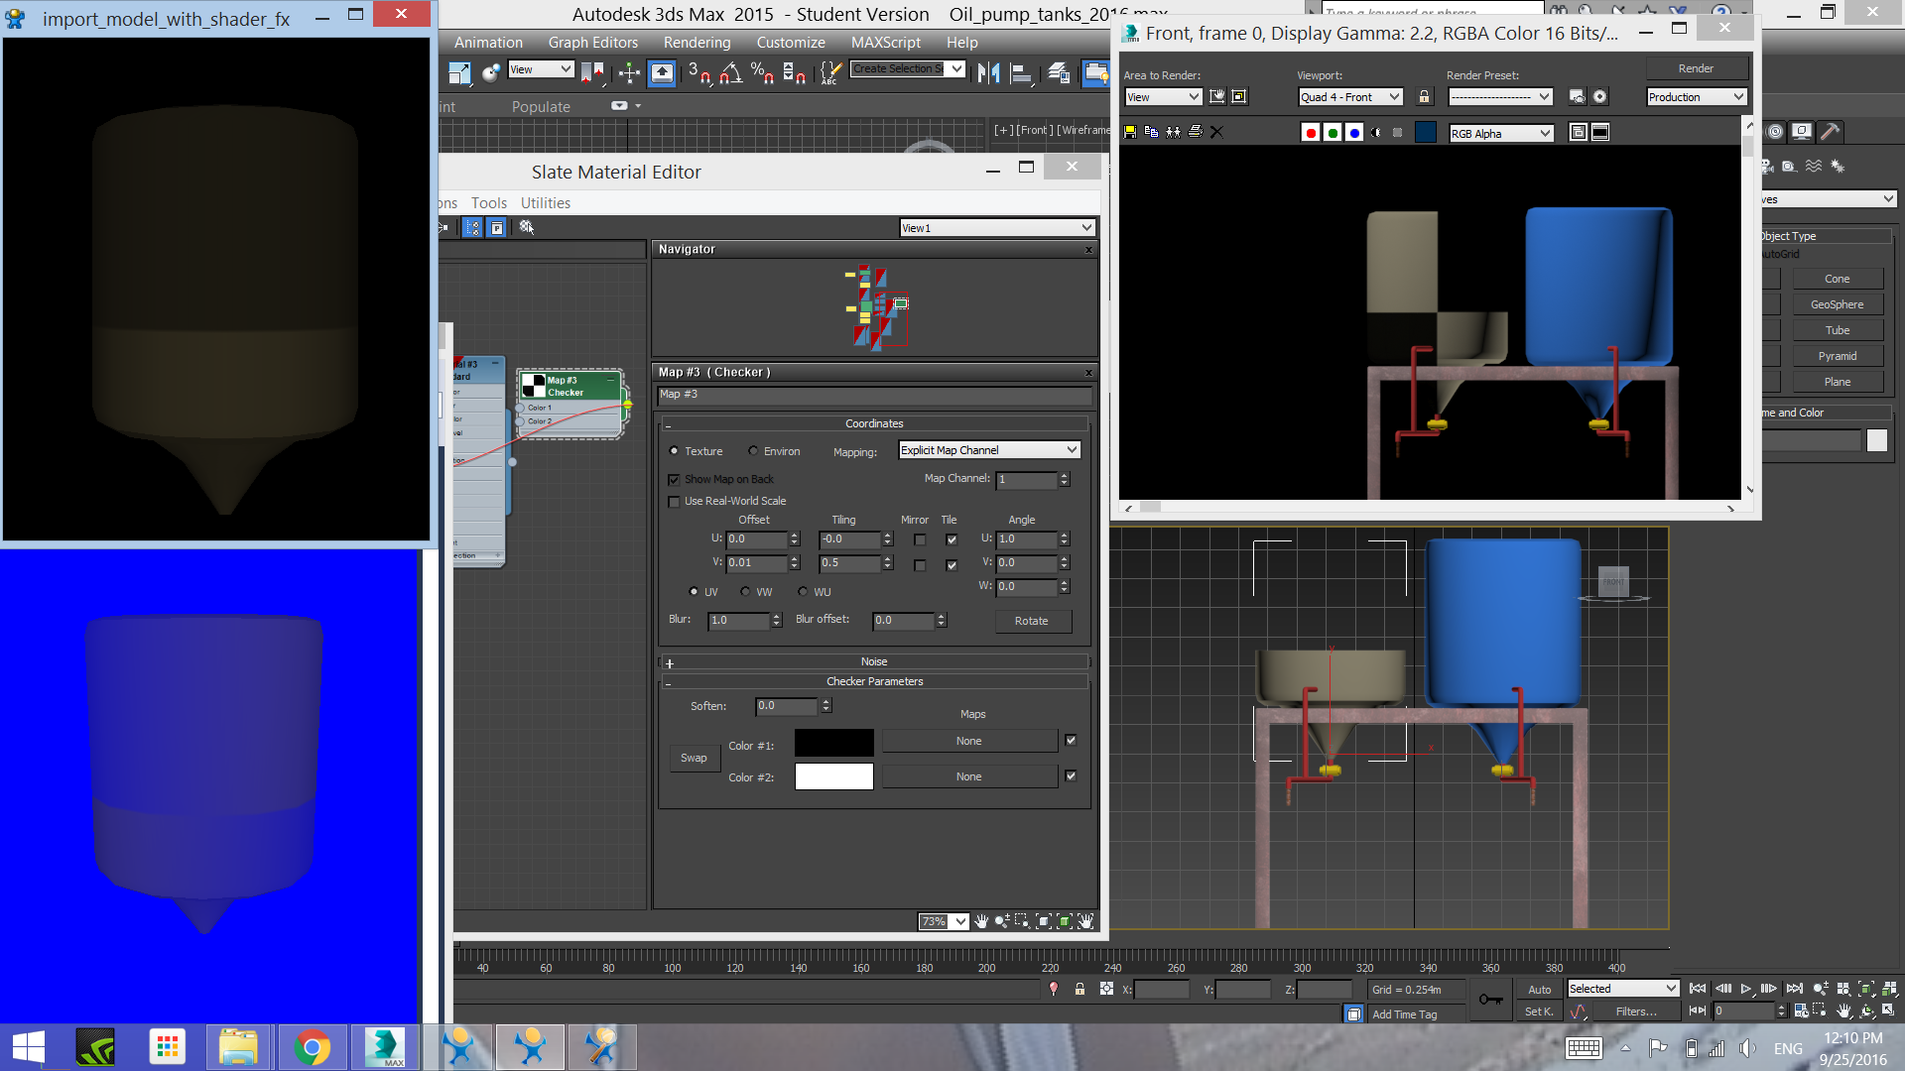This screenshot has height=1071, width=1905.
Task: Toggle the Spinner Snap icon
Action: (794, 71)
